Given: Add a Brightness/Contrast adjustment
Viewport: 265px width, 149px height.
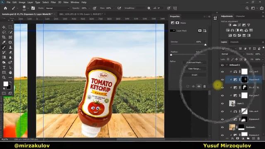Looking at the screenshot, I should pos(230,25).
